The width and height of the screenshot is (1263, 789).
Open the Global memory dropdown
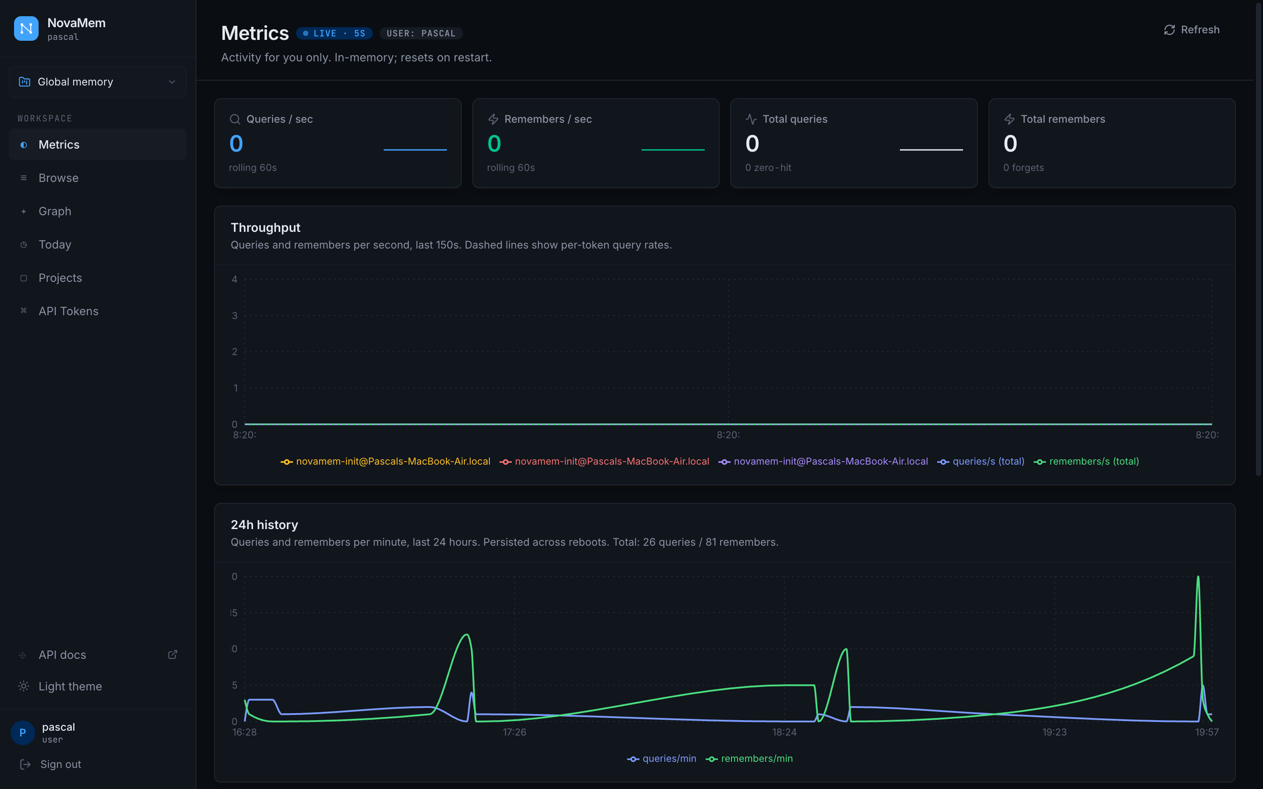[98, 82]
